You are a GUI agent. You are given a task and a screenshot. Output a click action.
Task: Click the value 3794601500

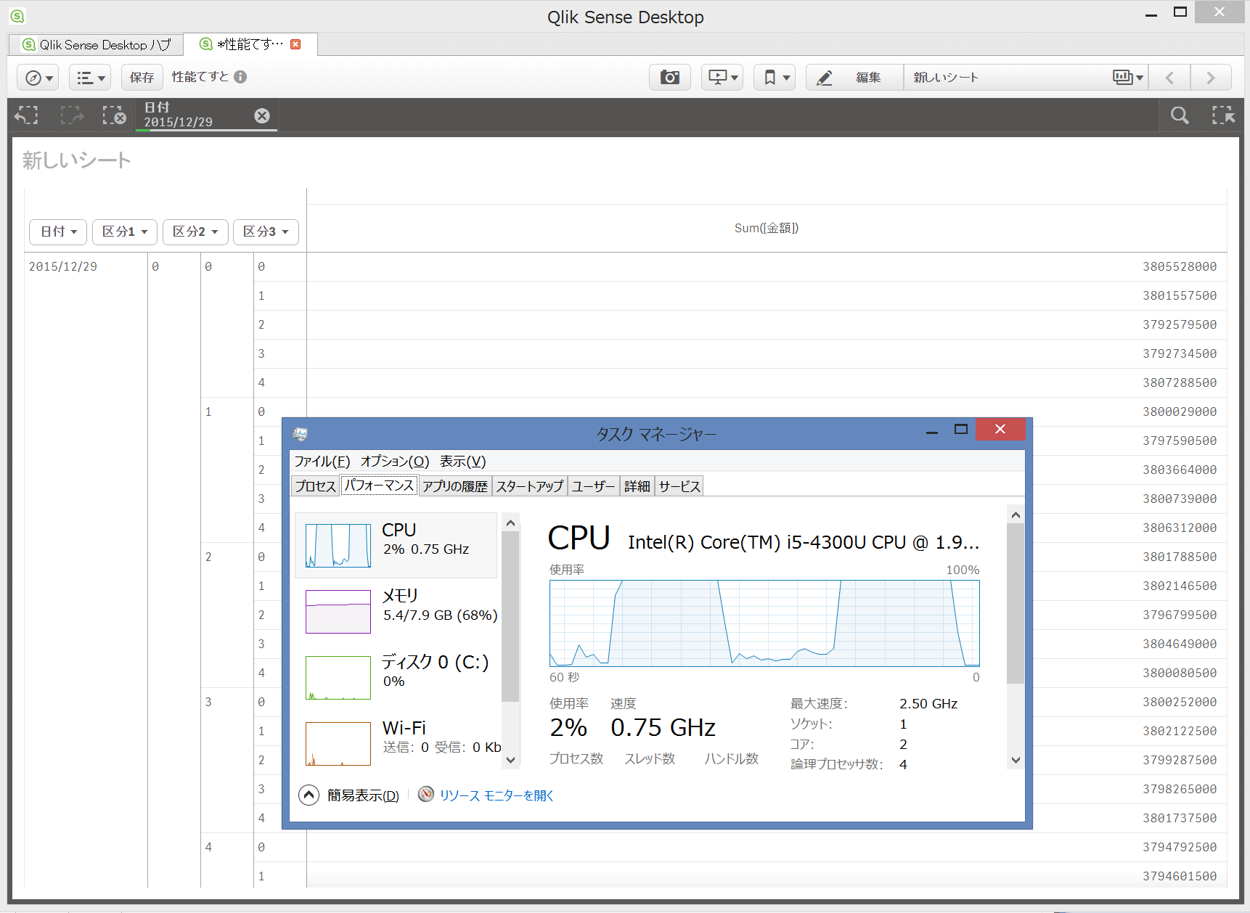click(1180, 876)
